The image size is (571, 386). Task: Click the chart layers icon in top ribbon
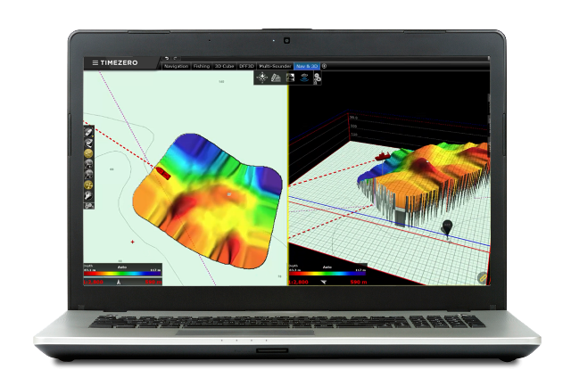(x=276, y=78)
